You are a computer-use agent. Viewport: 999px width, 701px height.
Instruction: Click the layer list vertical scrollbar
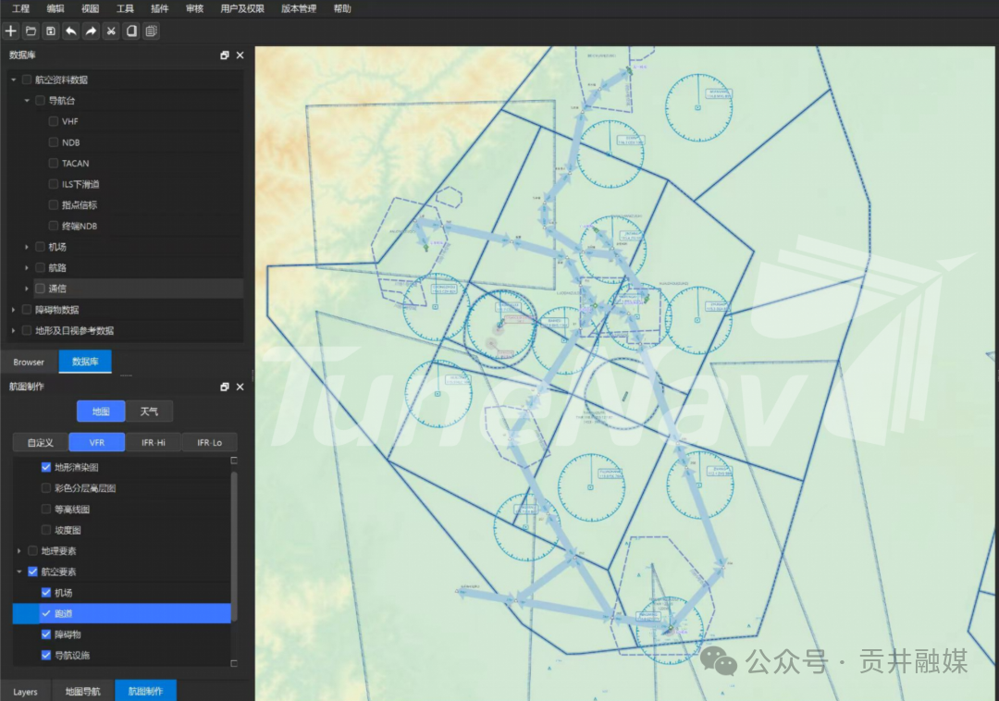point(234,547)
